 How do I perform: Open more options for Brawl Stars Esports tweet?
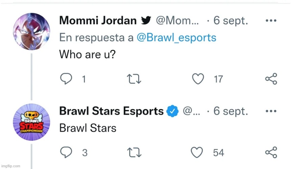[271, 111]
